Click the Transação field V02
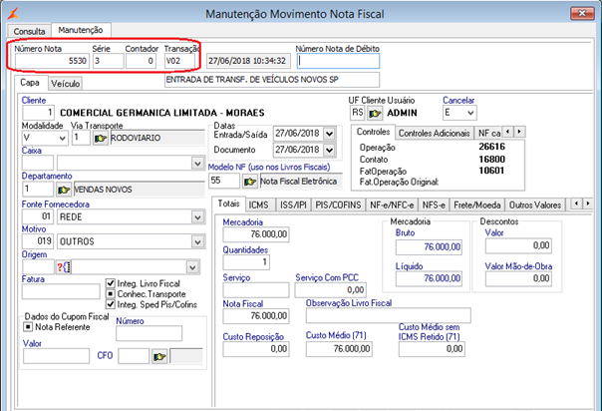The image size is (602, 411). [x=179, y=61]
